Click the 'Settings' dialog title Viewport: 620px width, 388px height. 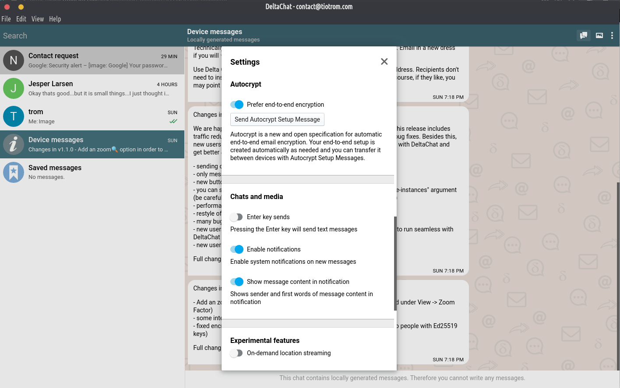[x=245, y=62]
